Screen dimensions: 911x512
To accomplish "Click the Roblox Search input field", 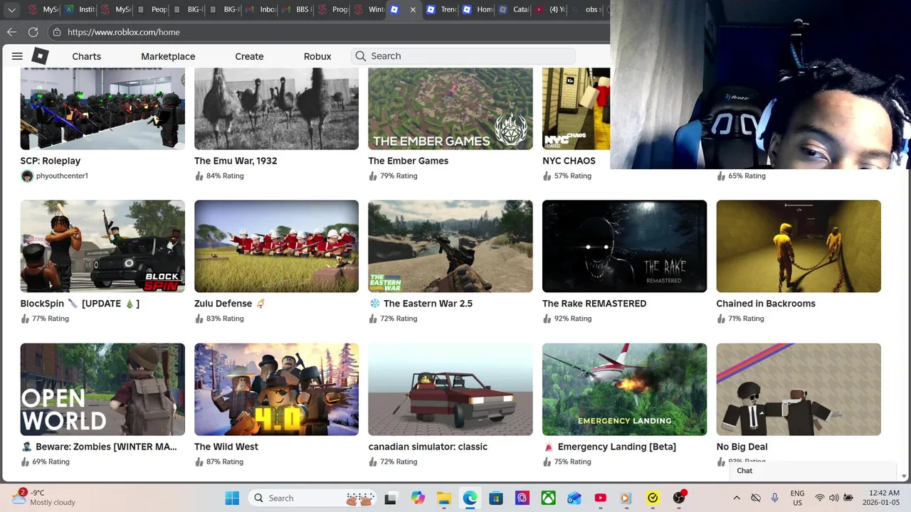I will tap(463, 56).
